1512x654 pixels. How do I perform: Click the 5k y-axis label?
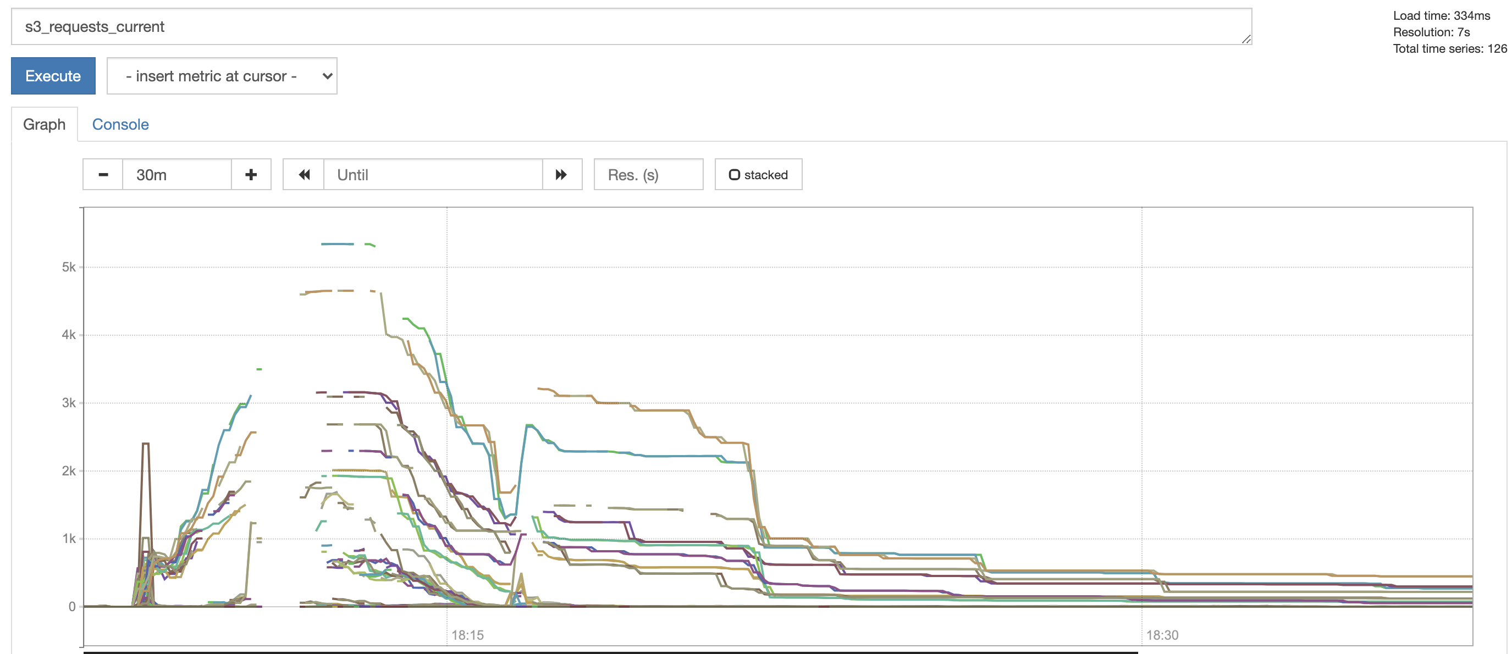click(69, 268)
